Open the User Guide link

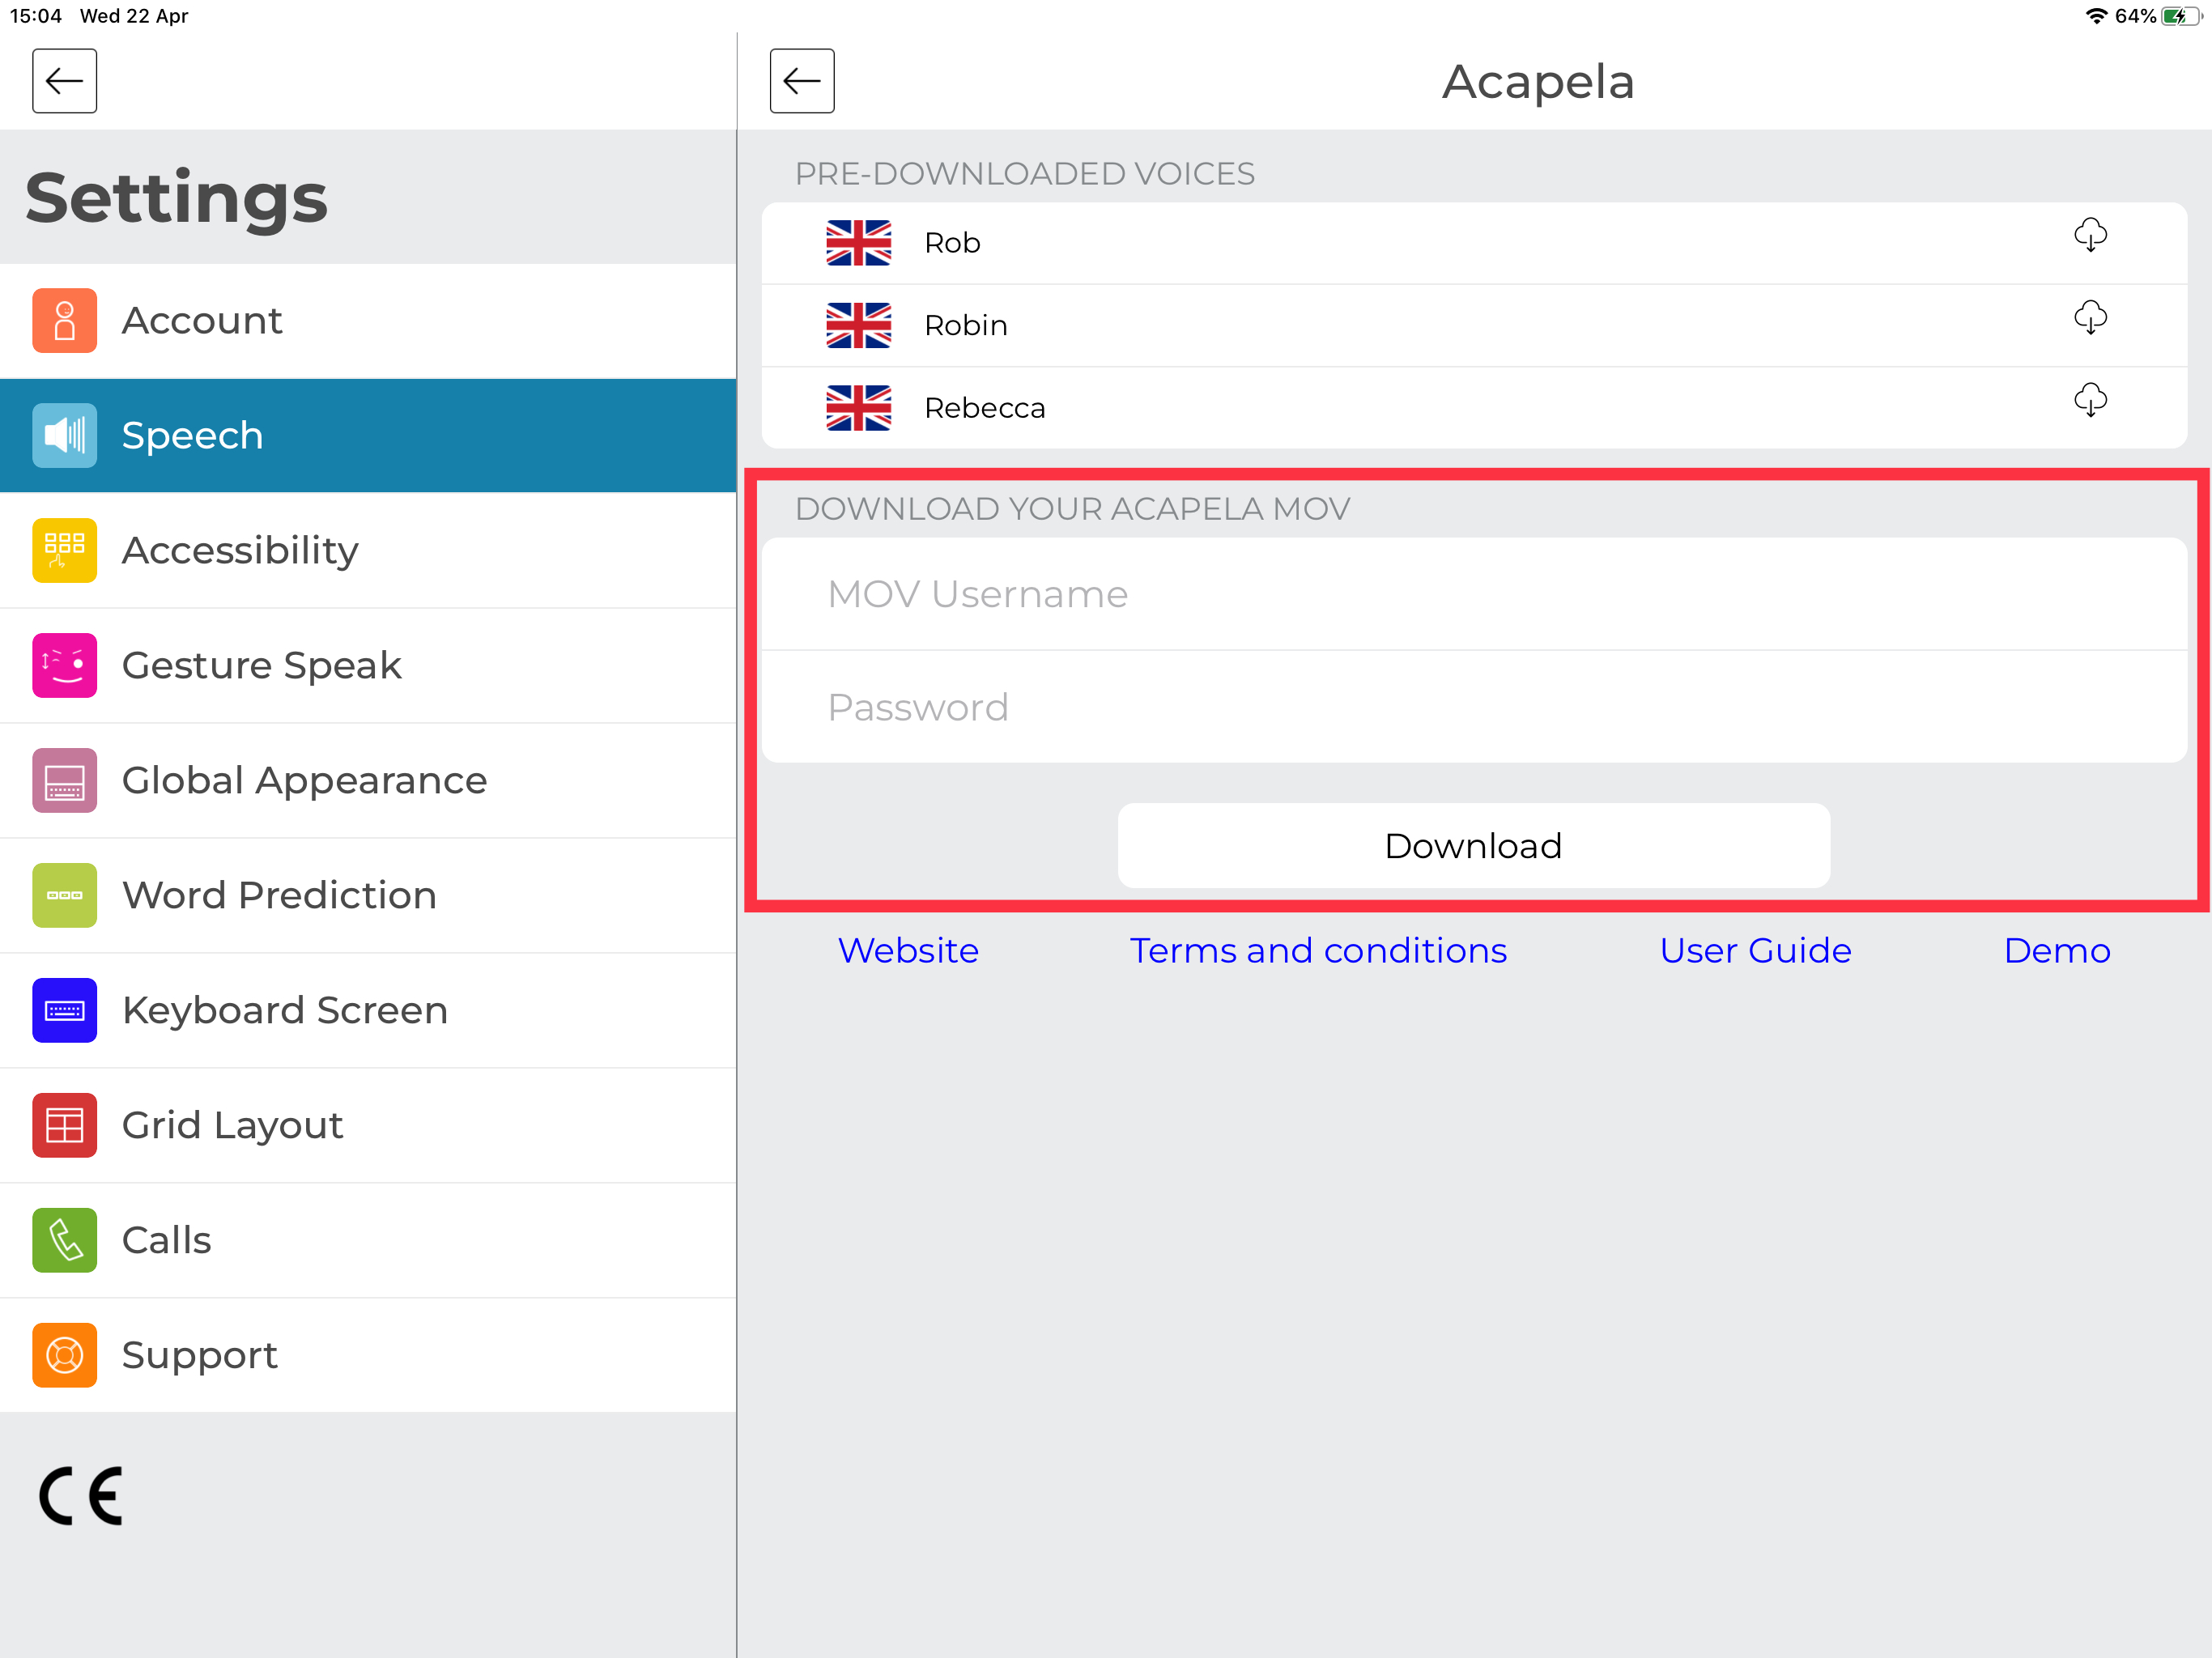[x=1755, y=951]
